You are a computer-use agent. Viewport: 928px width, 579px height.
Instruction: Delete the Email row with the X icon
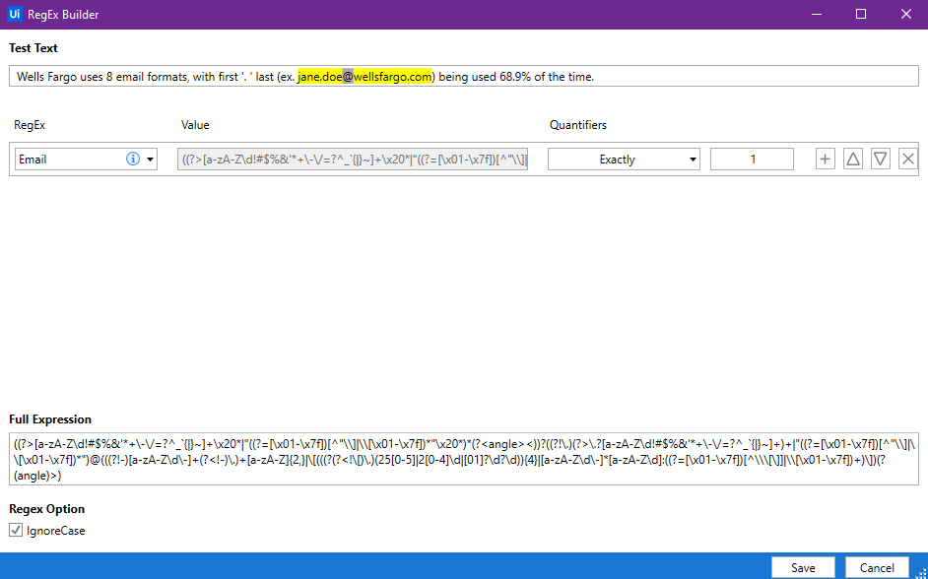tap(908, 160)
